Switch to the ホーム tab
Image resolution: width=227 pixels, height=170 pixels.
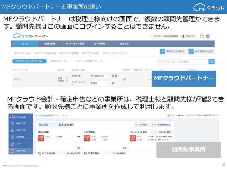[25, 44]
